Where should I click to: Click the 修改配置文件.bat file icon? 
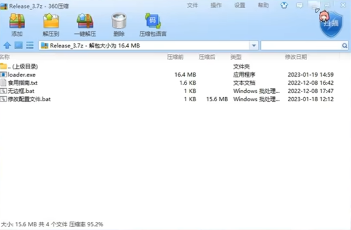point(4,99)
